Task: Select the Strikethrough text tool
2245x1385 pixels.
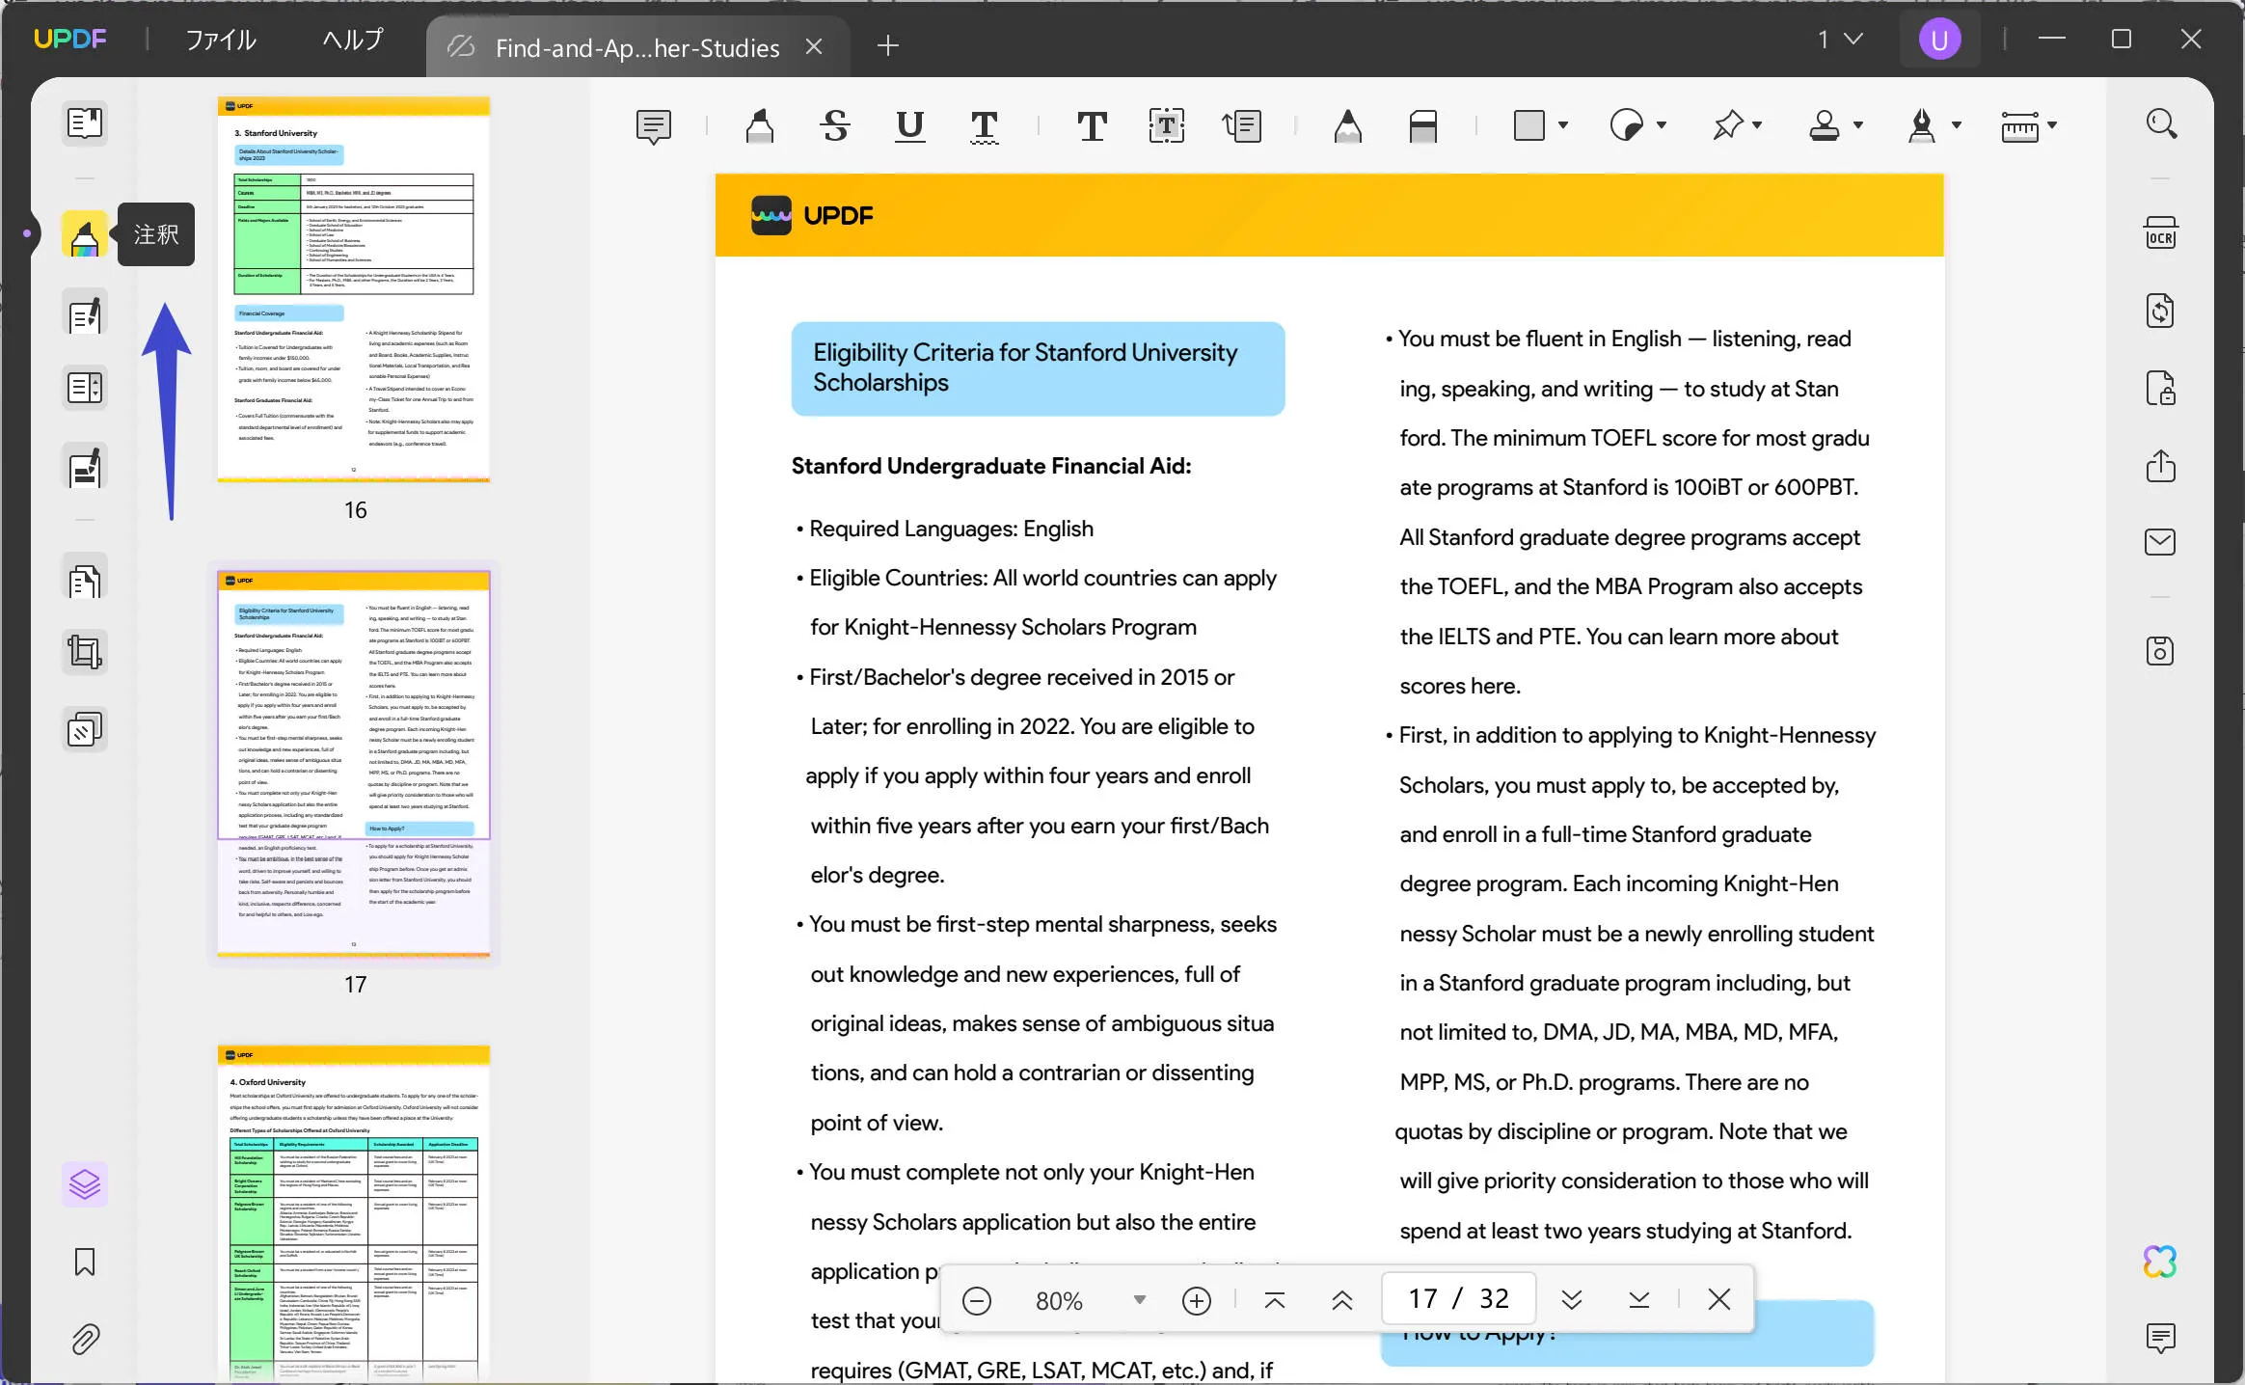Action: click(x=835, y=126)
